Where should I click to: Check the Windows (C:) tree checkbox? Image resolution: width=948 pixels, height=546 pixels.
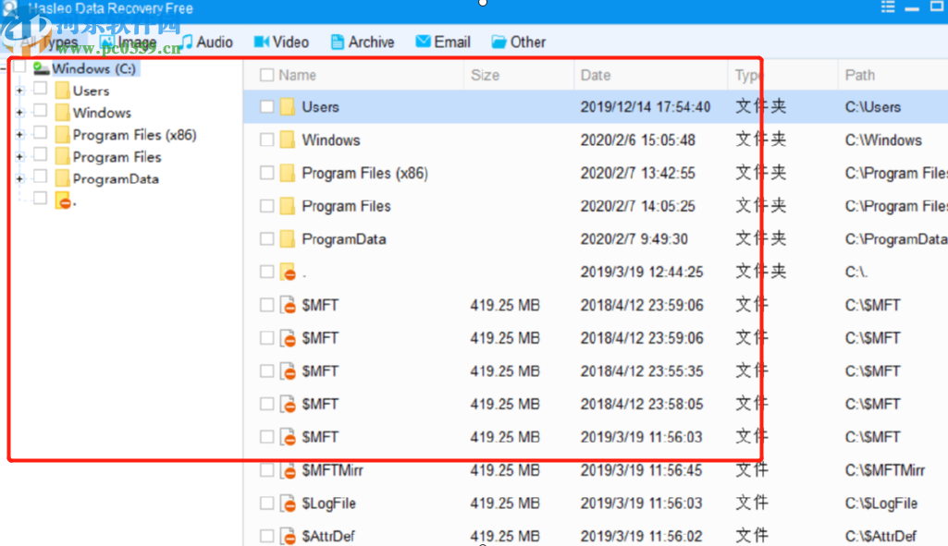pyautogui.click(x=20, y=67)
